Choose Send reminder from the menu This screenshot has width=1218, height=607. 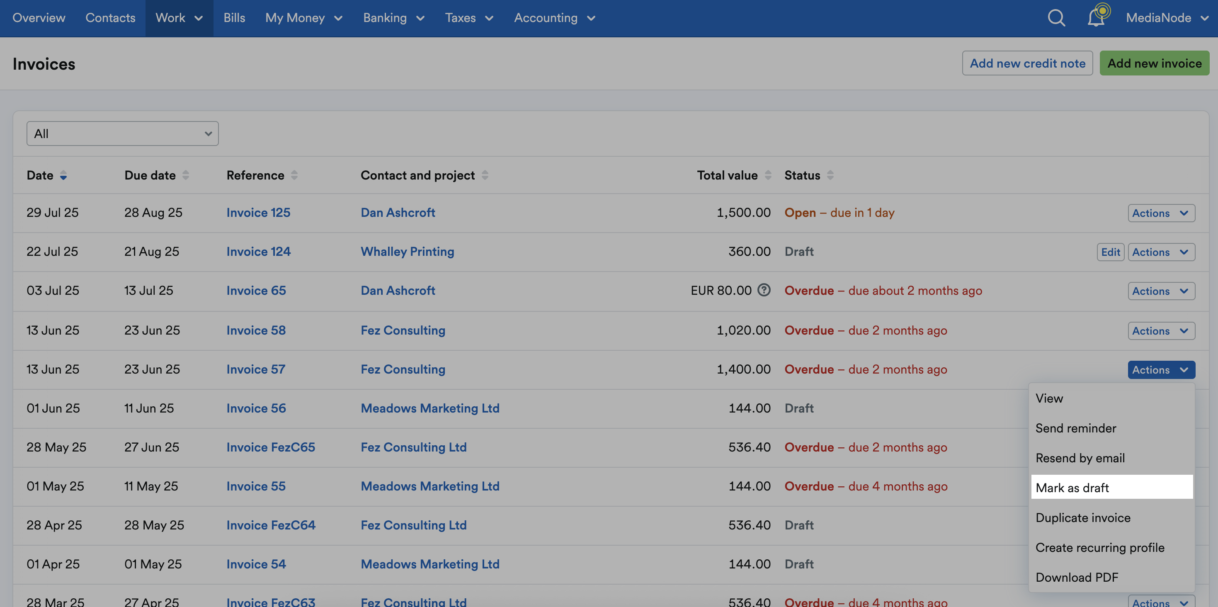point(1111,428)
